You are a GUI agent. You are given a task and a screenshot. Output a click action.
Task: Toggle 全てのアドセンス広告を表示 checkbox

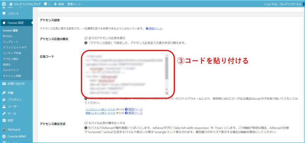tap(86, 38)
